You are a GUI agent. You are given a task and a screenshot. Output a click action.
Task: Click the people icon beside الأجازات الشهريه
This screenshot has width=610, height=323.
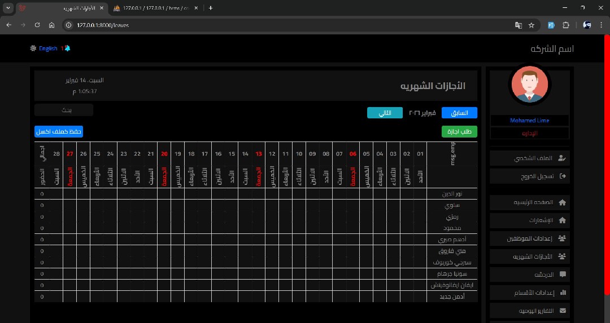point(562,256)
